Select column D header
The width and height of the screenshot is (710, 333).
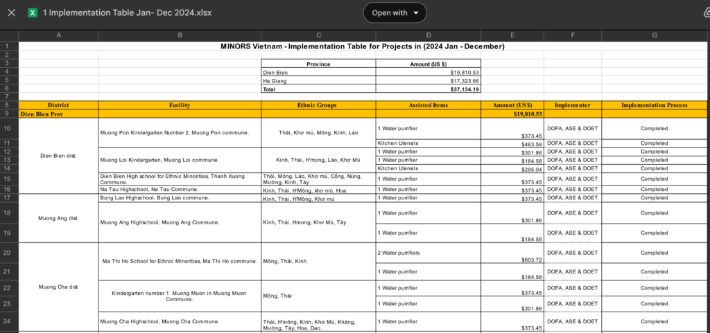428,35
